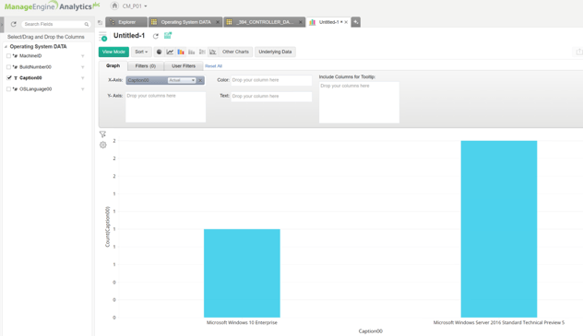Open the Sort dropdown
Screen dimensions: 583x336
pos(141,52)
